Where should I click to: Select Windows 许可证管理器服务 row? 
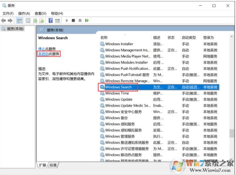(x=159, y=149)
